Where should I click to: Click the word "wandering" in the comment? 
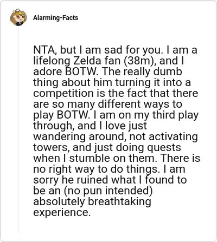pyautogui.click(x=60, y=136)
